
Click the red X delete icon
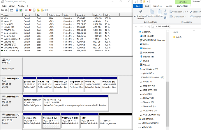tap(30, 10)
